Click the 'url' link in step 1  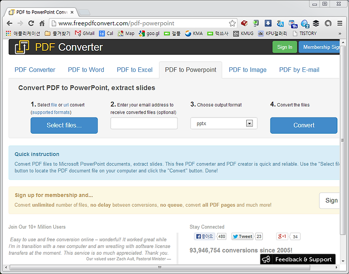[x=66, y=105]
